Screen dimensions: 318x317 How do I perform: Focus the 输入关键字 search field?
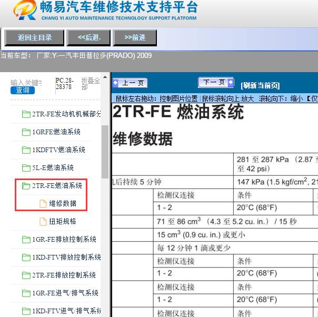coord(26,83)
